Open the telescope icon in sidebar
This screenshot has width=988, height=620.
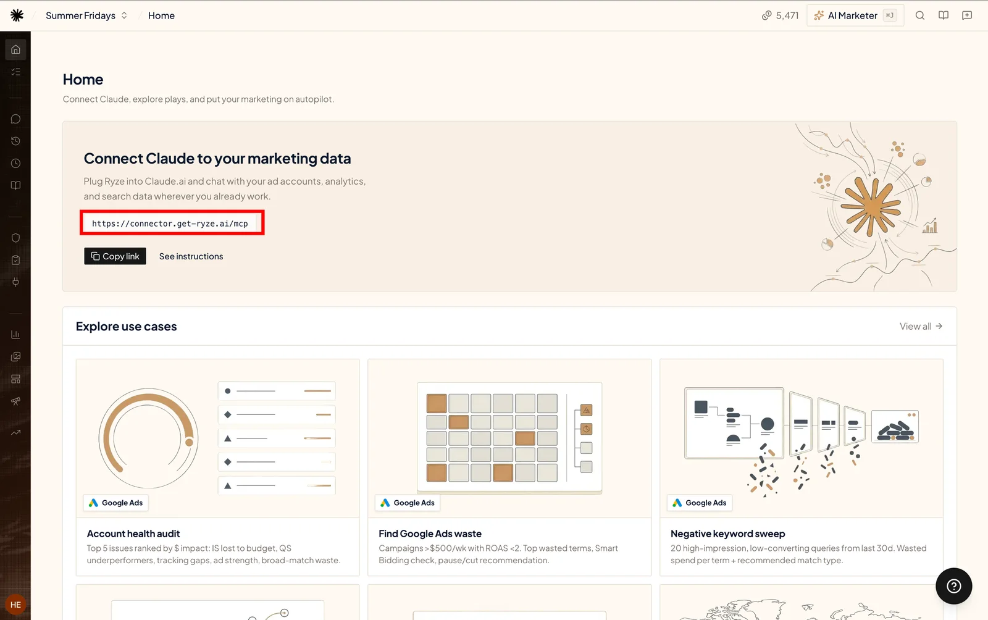tap(15, 401)
